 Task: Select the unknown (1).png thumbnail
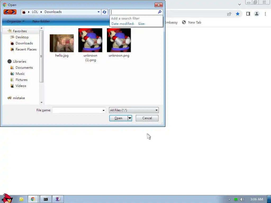[x=90, y=40]
